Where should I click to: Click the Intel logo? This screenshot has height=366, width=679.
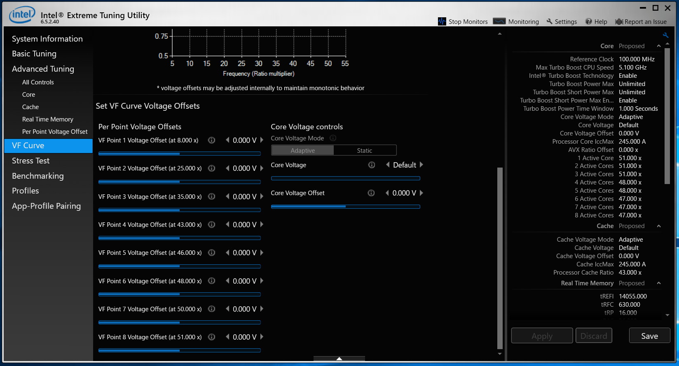22,15
